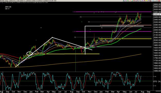Select the lower yellow horizontal line near 1820
The height and width of the screenshot is (93, 161).
pyautogui.click(x=64, y=54)
